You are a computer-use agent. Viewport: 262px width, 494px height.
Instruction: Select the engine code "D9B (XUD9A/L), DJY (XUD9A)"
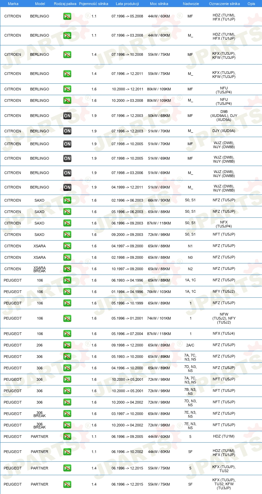(224, 116)
